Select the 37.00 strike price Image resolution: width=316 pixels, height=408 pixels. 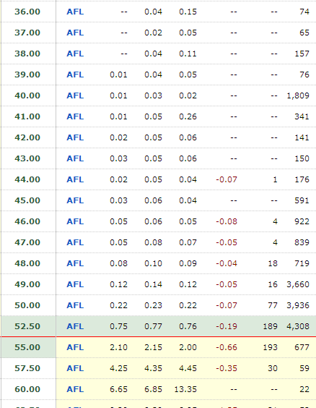[x=27, y=33]
